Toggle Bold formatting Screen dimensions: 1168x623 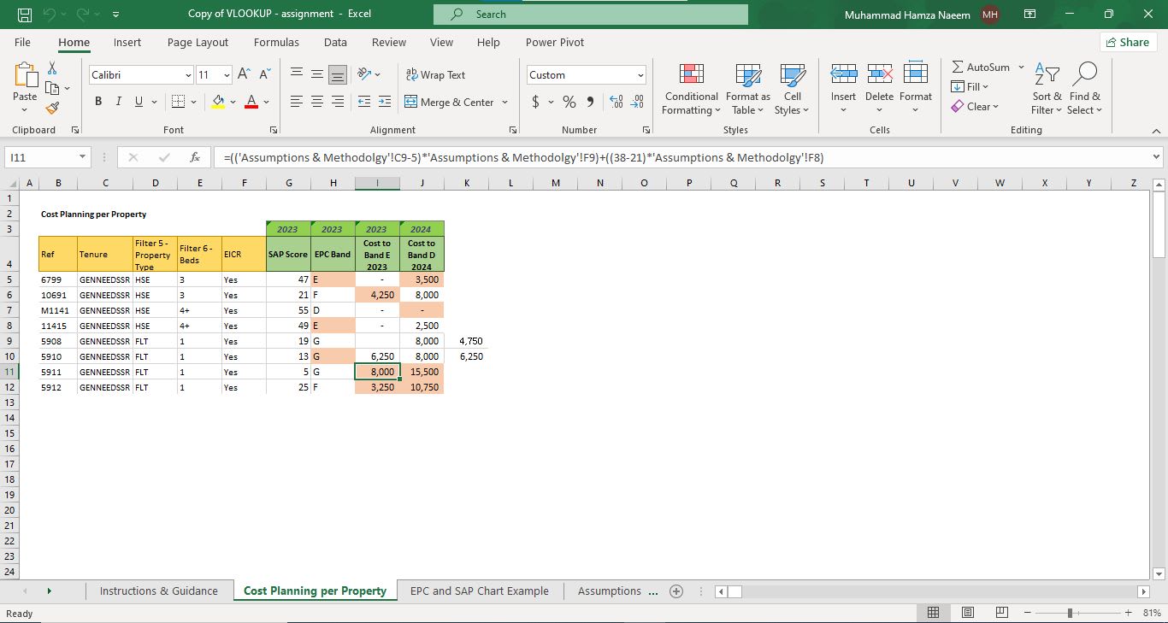click(x=98, y=102)
